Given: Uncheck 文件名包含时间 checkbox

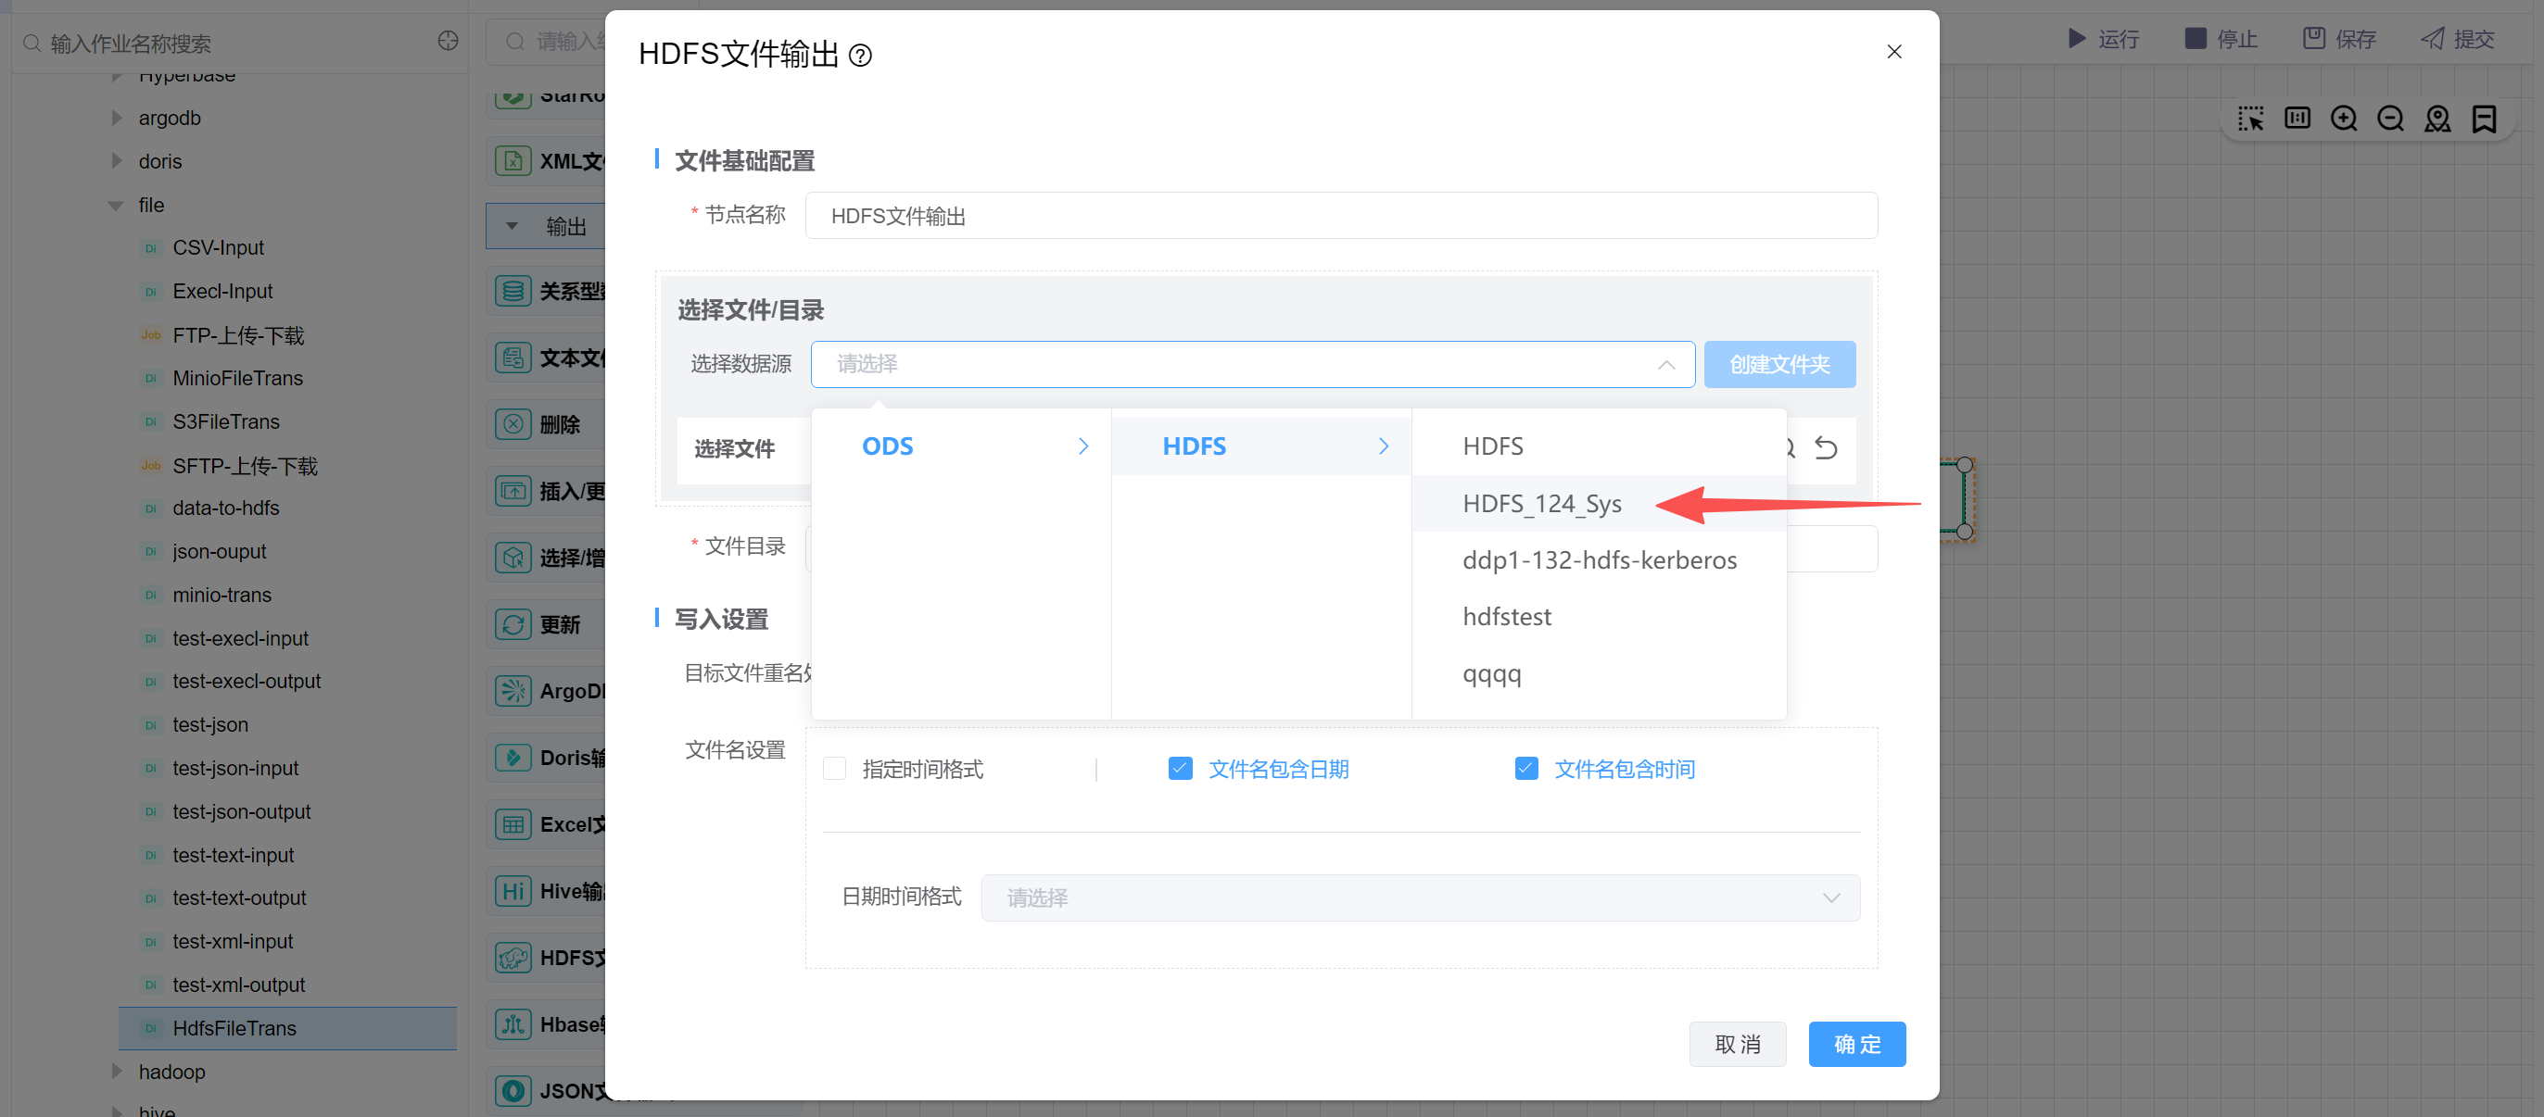Looking at the screenshot, I should pyautogui.click(x=1525, y=769).
